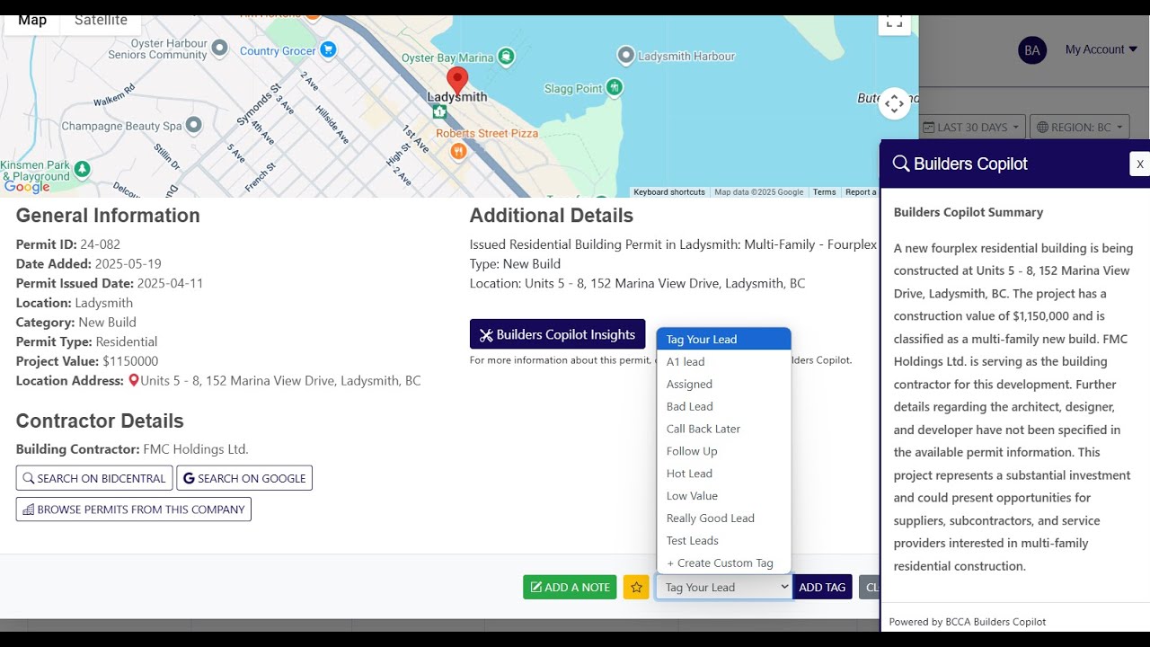Click the Project Value $1150000 text

[87, 361]
